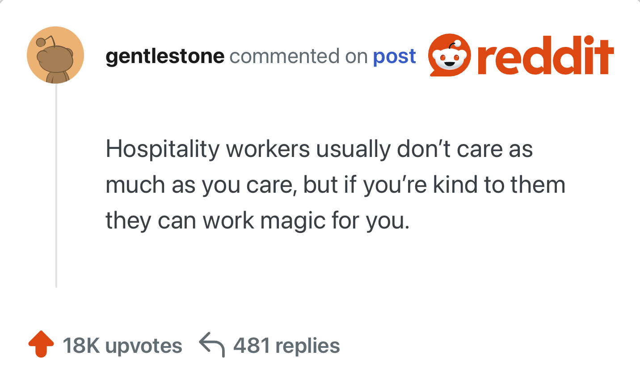This screenshot has width=640, height=368.
Task: Click the comment line starting "much as you care"
Action: coord(335,185)
